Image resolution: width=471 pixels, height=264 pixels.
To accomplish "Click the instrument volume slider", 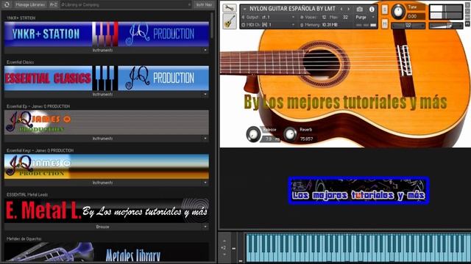I will [x=446, y=26].
